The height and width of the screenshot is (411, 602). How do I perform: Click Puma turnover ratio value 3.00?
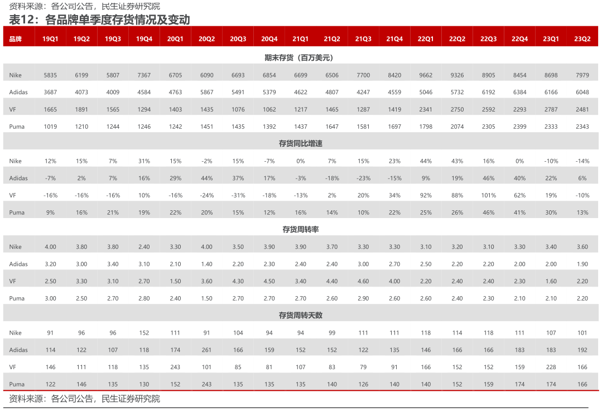point(50,298)
